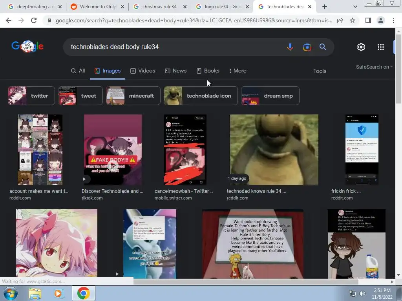Open the Google apps grid
This screenshot has width=402, height=301.
381,47
